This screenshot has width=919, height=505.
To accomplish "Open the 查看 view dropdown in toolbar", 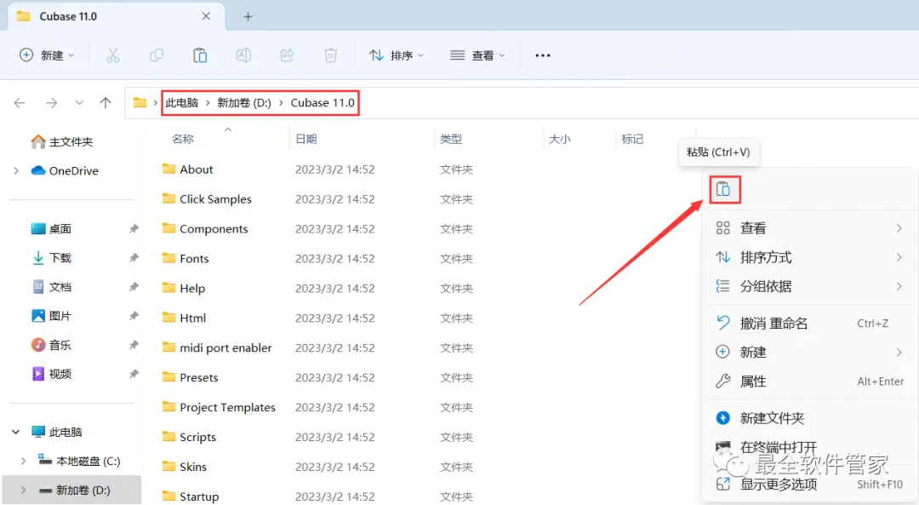I will coord(477,55).
